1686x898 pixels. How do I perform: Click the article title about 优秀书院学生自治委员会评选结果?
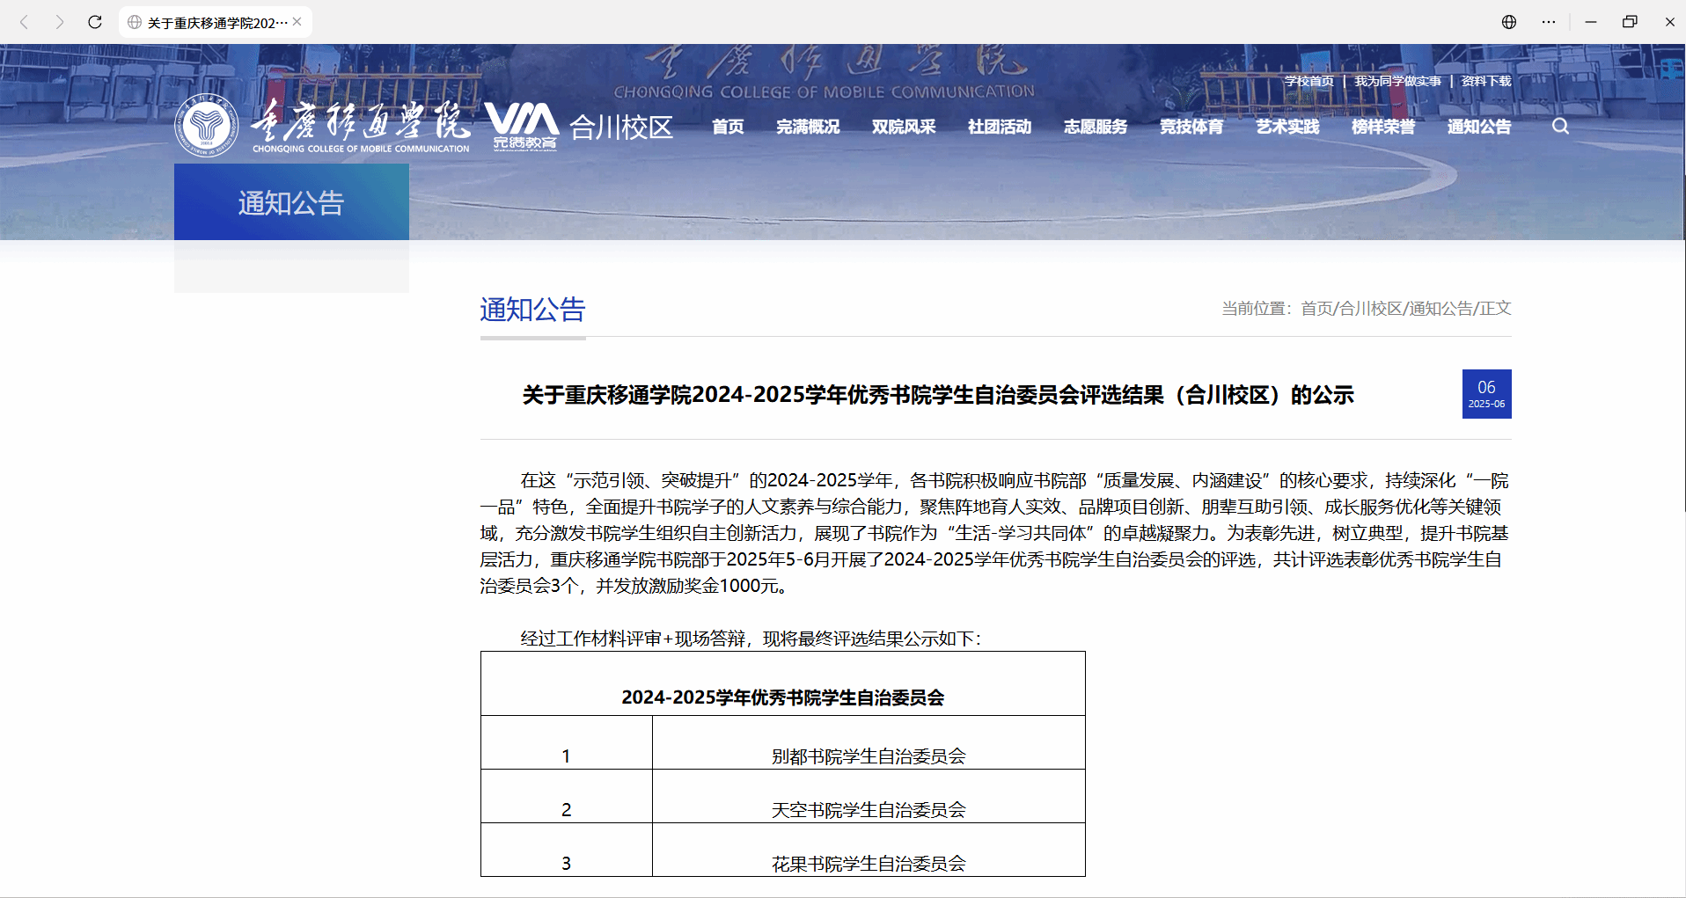(938, 395)
